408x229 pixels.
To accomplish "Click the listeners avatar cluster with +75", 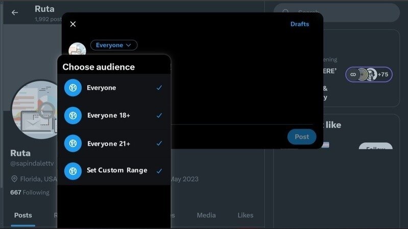I will (x=369, y=74).
